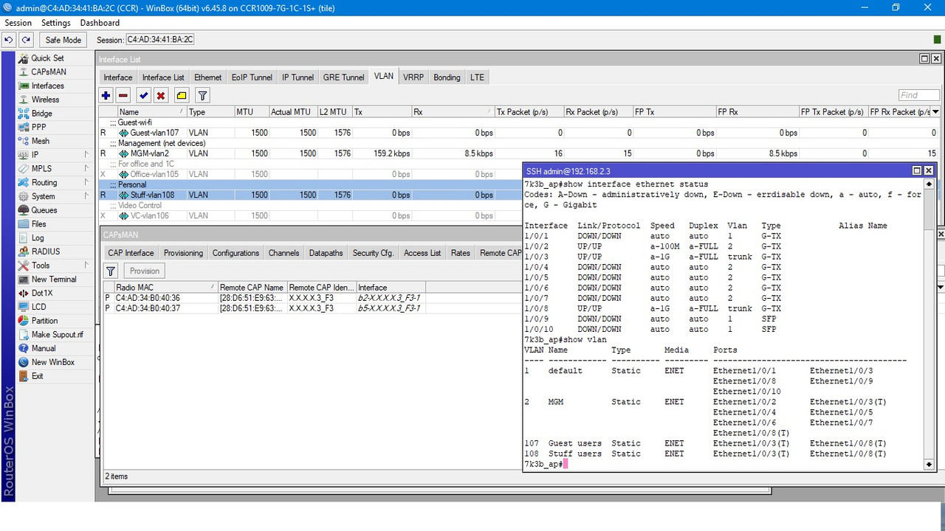Click the SSH terminal scroll-down arrow
Image resolution: width=945 pixels, height=531 pixels.
(929, 464)
